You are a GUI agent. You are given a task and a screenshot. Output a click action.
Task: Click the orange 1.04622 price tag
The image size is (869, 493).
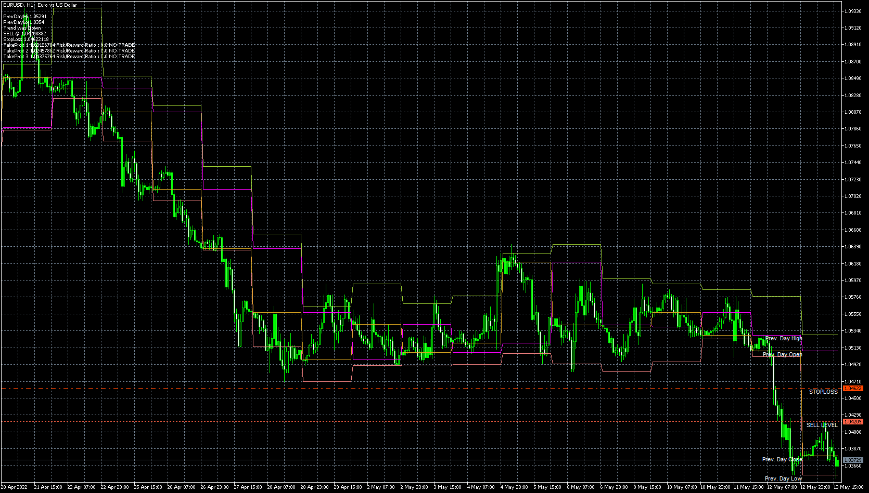[x=853, y=389]
